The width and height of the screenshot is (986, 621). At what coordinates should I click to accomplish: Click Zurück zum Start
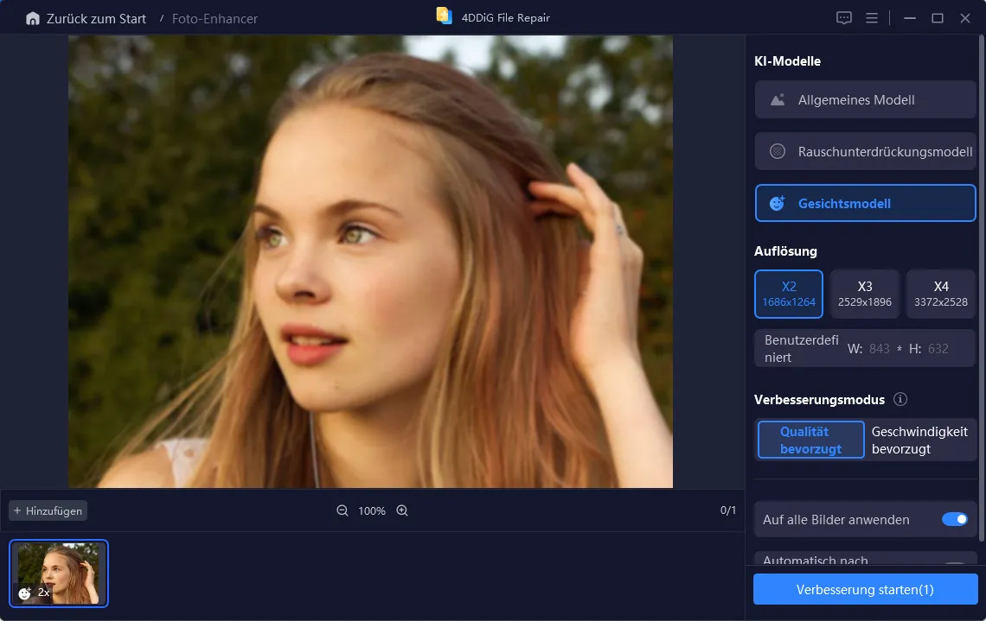coord(94,17)
